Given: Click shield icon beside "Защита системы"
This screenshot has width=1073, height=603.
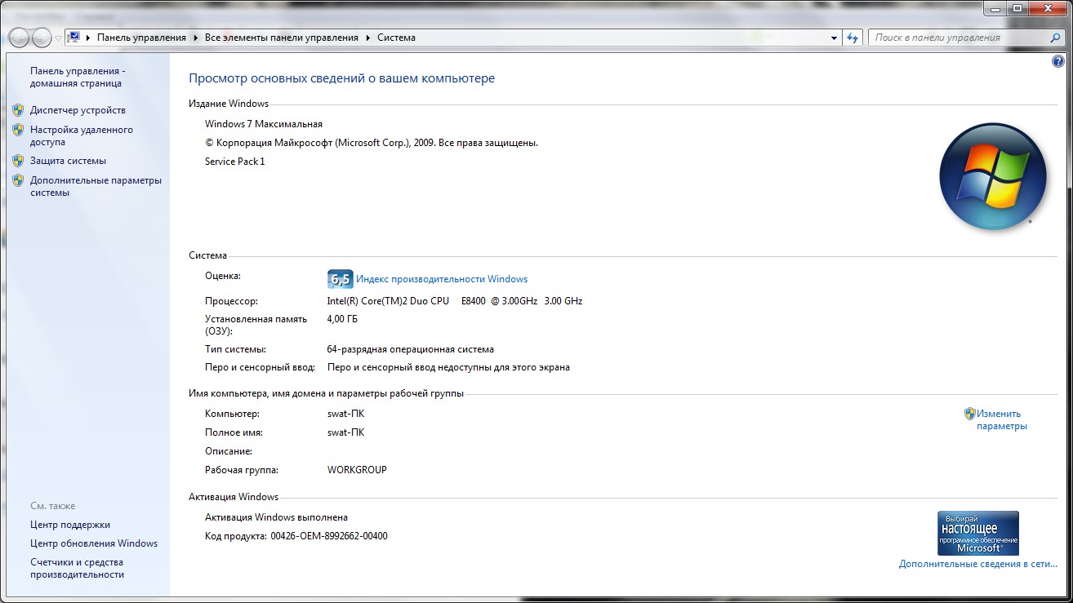Looking at the screenshot, I should (x=18, y=161).
